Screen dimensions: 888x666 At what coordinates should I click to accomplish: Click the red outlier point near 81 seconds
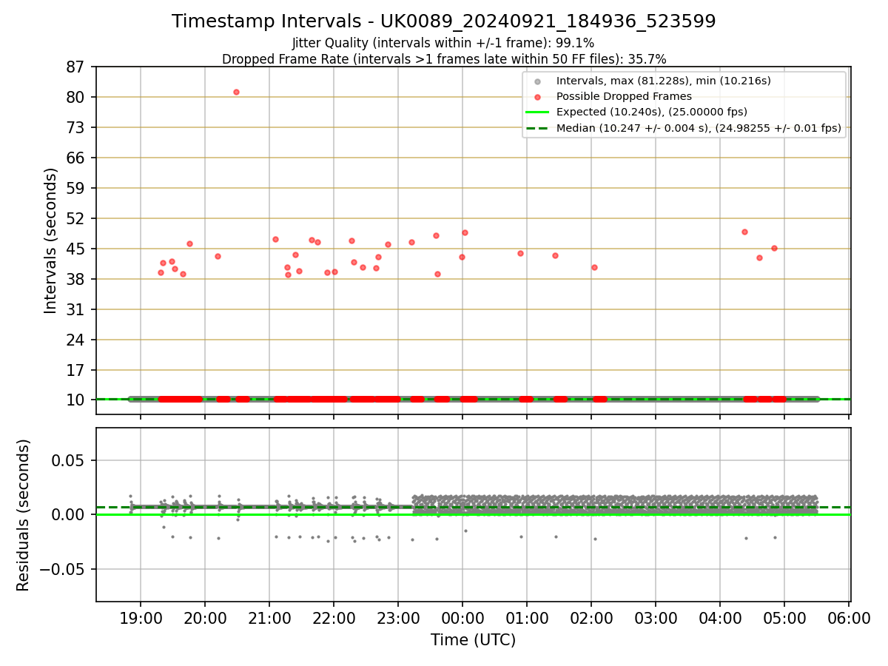point(236,92)
